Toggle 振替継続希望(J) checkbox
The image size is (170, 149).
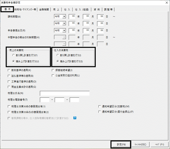click(53, 70)
